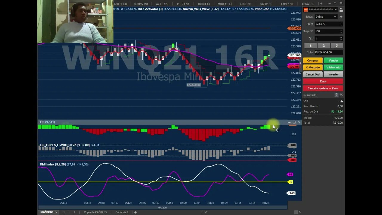Add a new strategy with plus icon
The height and width of the screenshot is (215, 382).
pos(341,17)
